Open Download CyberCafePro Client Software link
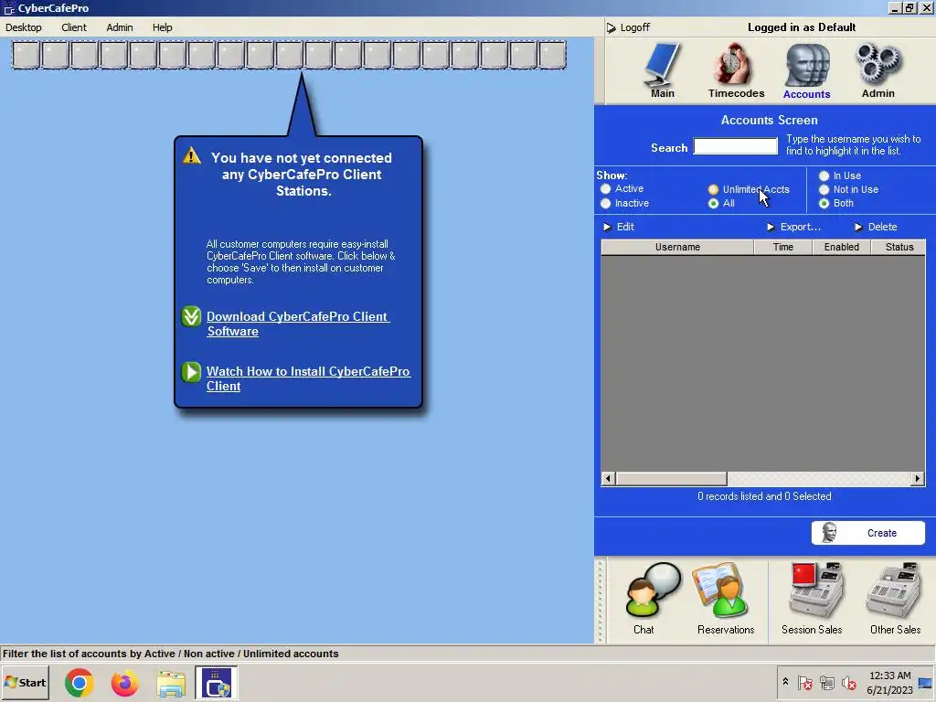936x702 pixels. point(297,324)
